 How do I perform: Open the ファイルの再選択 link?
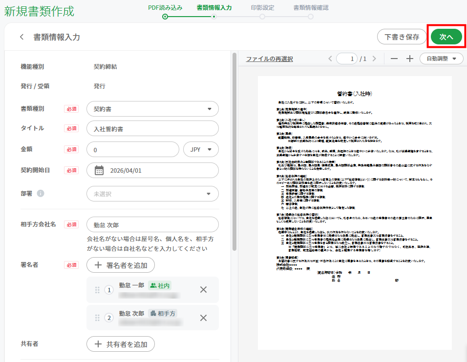pos(269,59)
